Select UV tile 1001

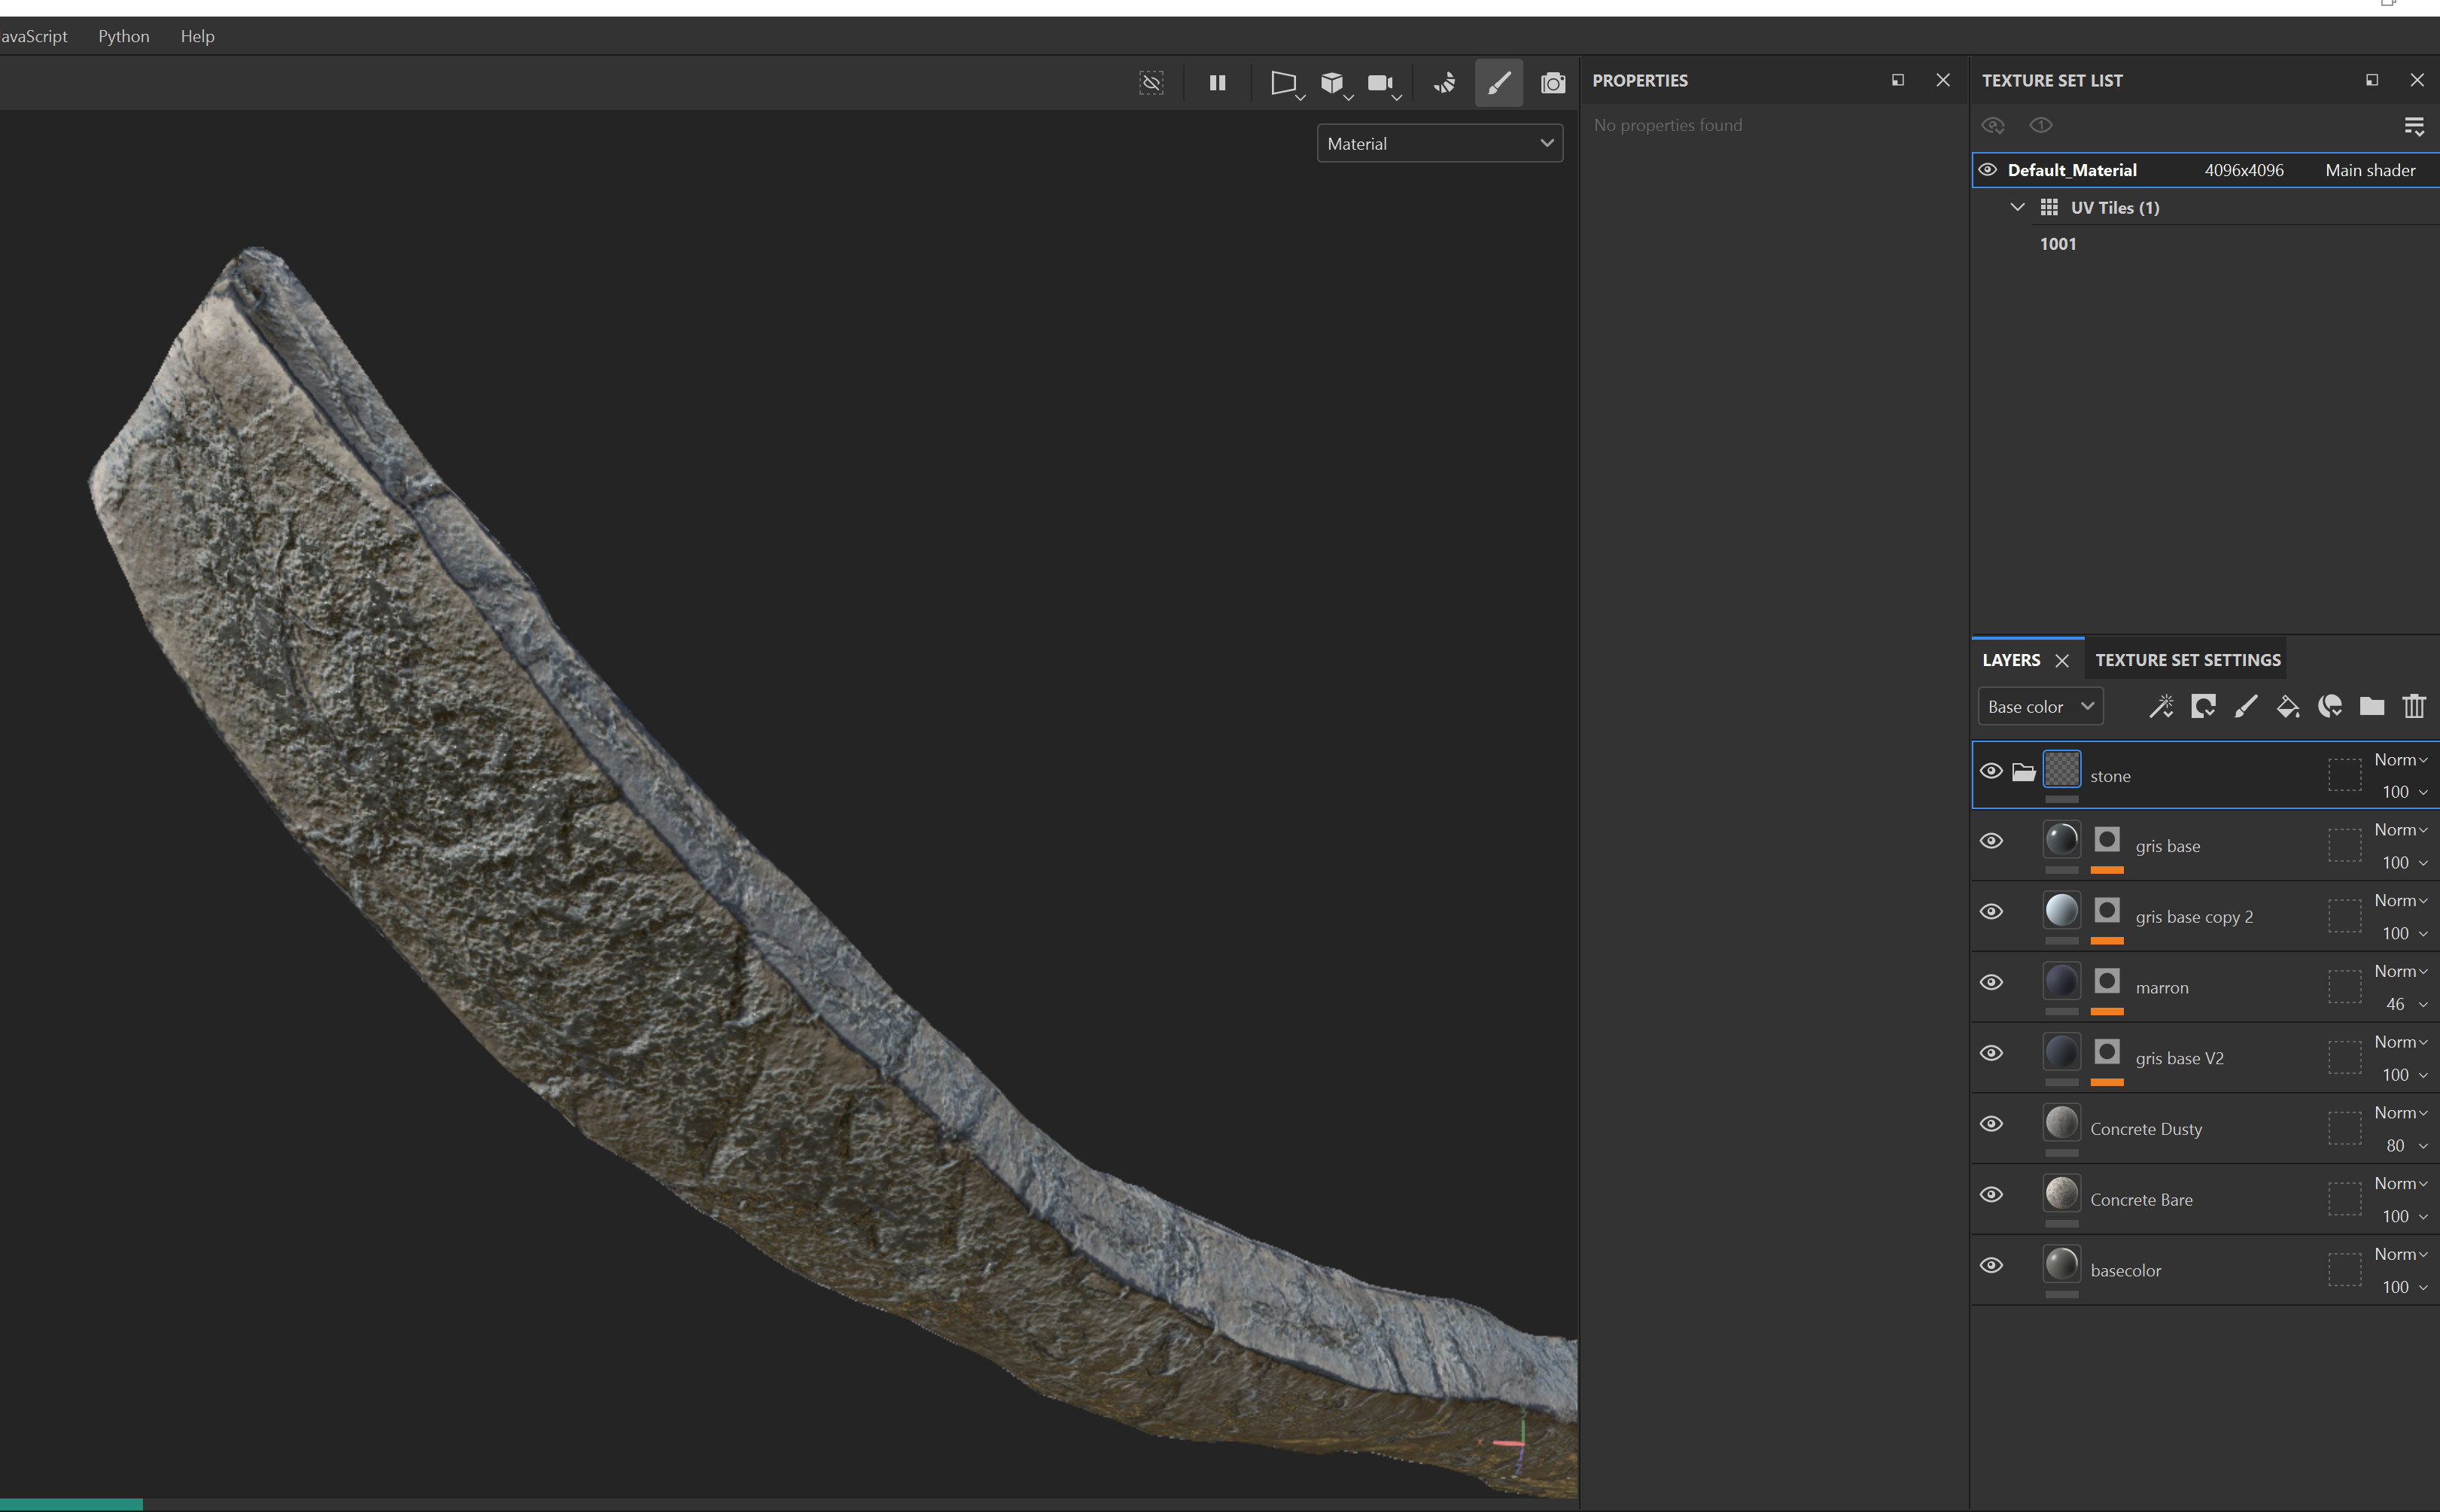2058,244
